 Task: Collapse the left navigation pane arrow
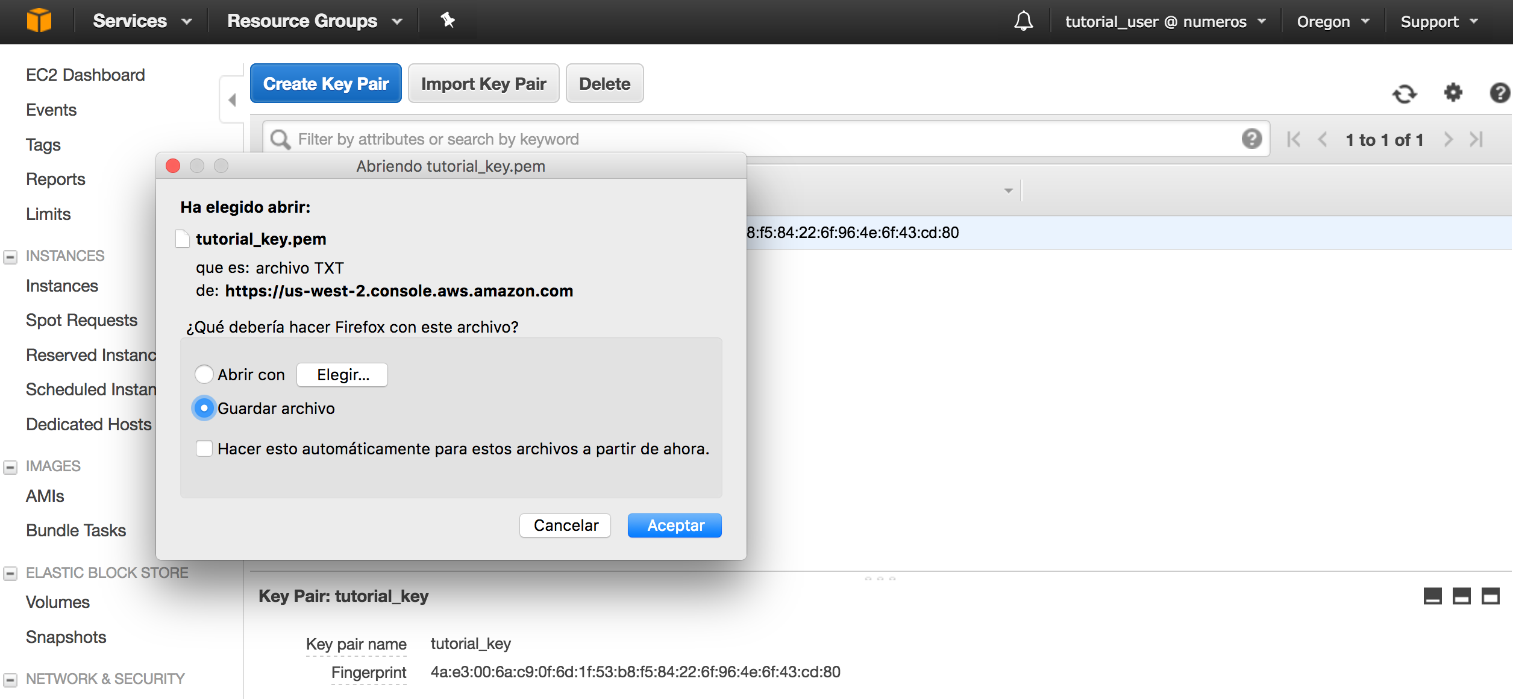pos(233,100)
